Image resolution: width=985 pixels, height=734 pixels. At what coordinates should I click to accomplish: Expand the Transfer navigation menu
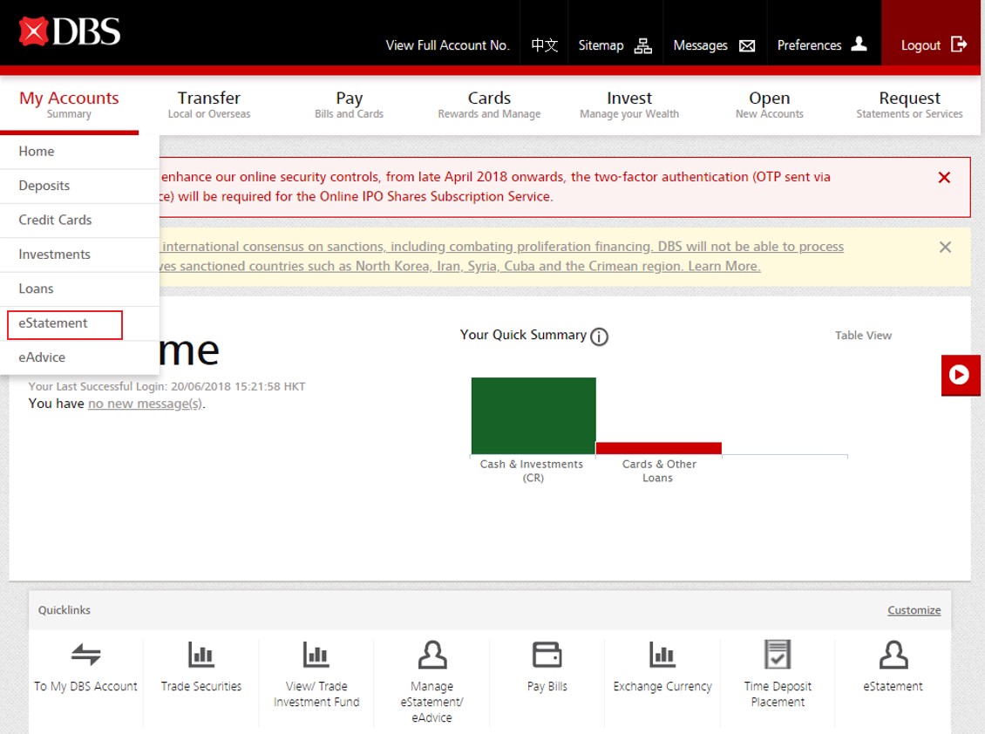tap(209, 104)
